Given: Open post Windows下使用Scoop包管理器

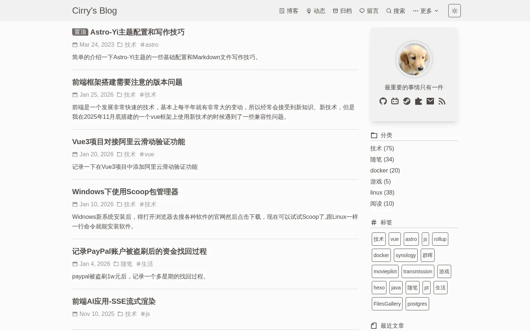Looking at the screenshot, I should click(125, 192).
